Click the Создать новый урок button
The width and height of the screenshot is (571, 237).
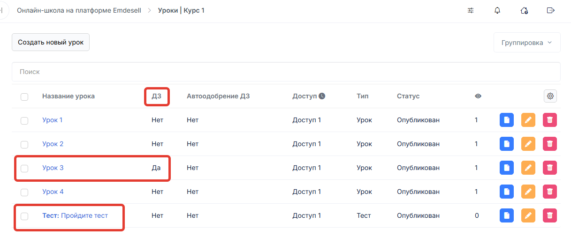tap(51, 42)
